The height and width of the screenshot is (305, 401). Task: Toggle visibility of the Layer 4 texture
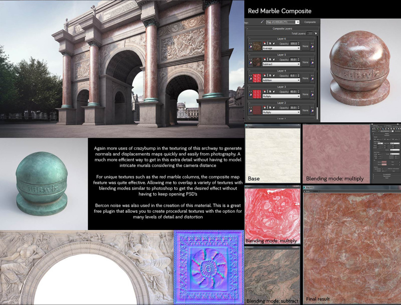point(250,75)
